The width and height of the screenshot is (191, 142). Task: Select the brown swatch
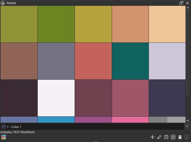[19, 61]
